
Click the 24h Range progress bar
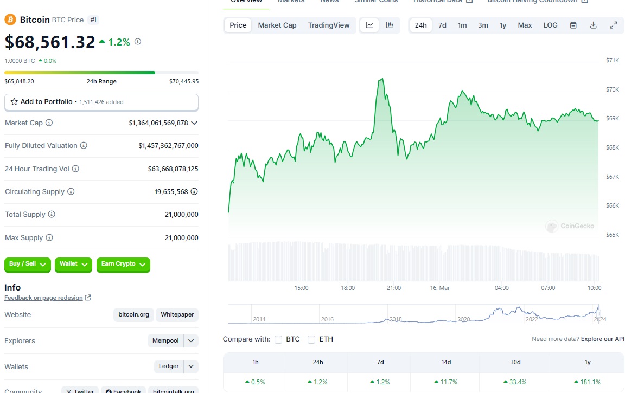pos(101,73)
